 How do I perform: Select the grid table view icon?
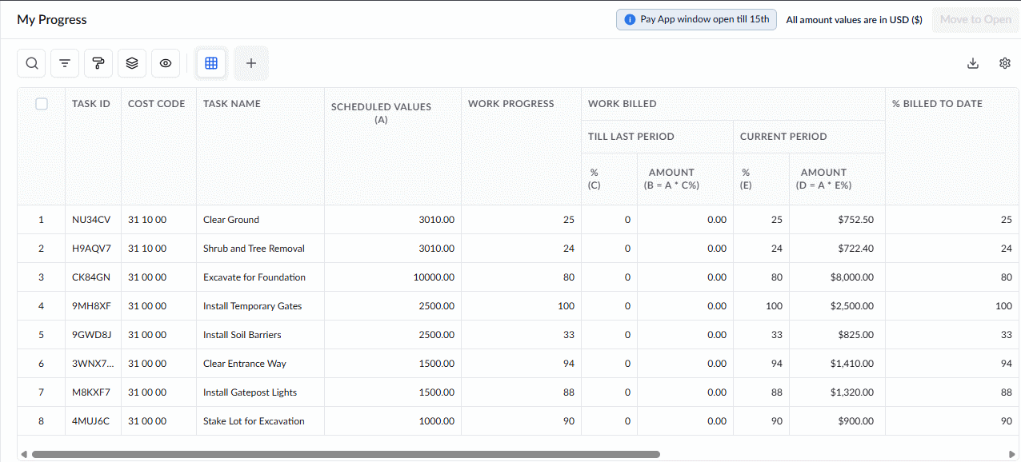click(211, 63)
